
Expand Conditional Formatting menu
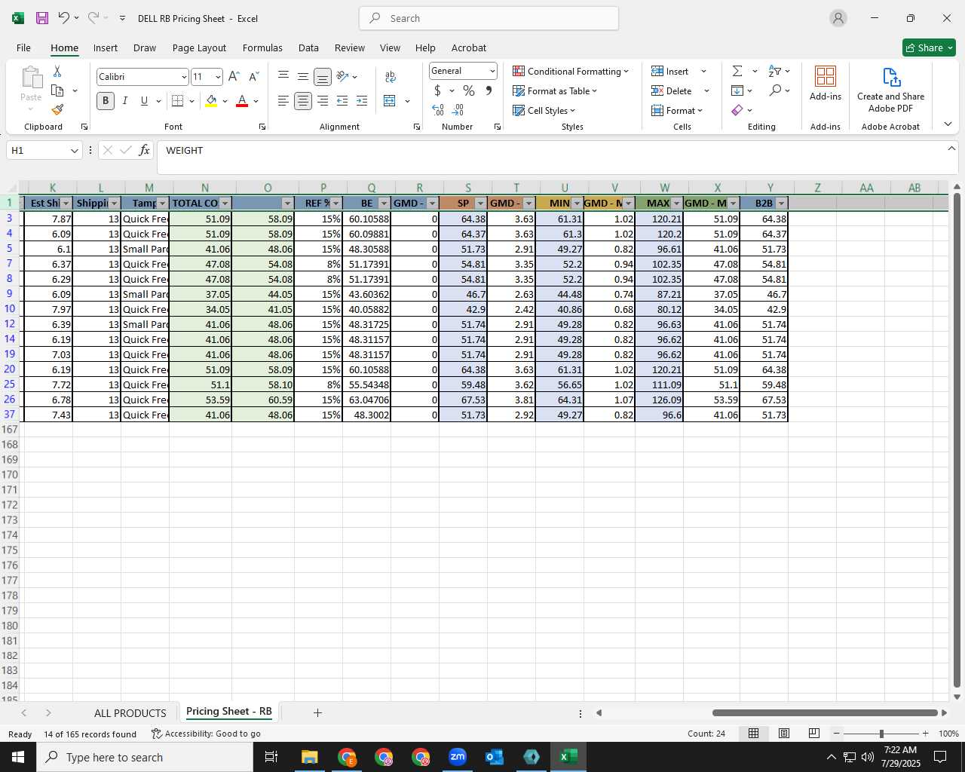pos(571,71)
